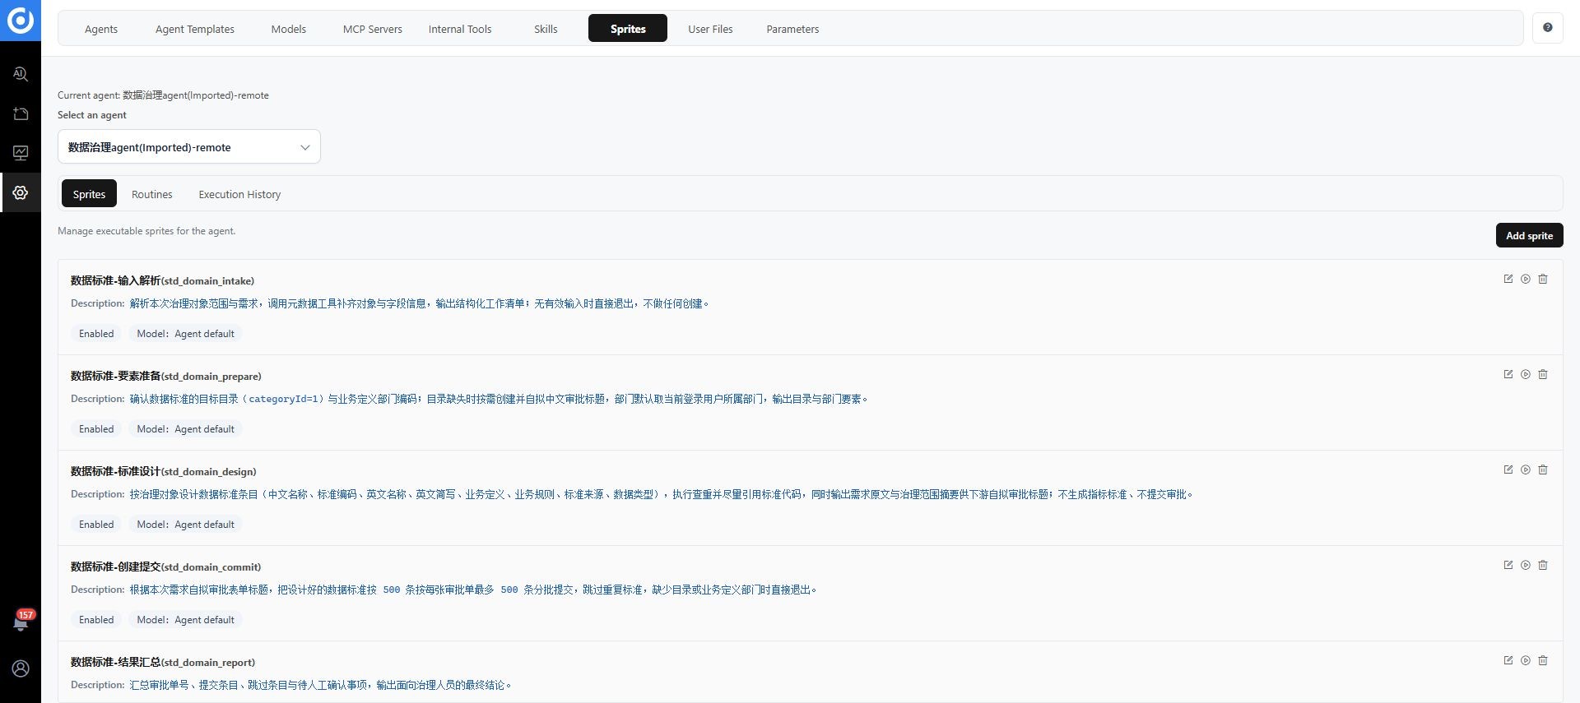Expand the Select an agent dropdown
The image size is (1580, 703).
[188, 147]
